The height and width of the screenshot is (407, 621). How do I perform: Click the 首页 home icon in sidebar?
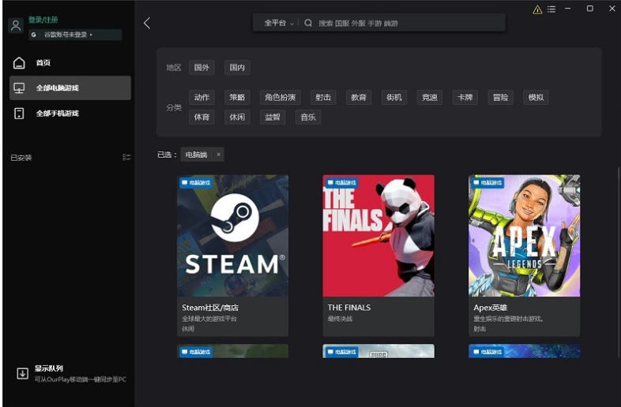coord(20,63)
